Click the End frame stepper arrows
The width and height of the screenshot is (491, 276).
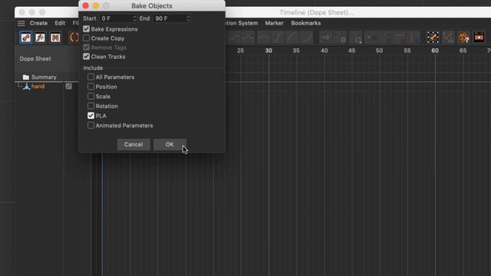(188, 18)
